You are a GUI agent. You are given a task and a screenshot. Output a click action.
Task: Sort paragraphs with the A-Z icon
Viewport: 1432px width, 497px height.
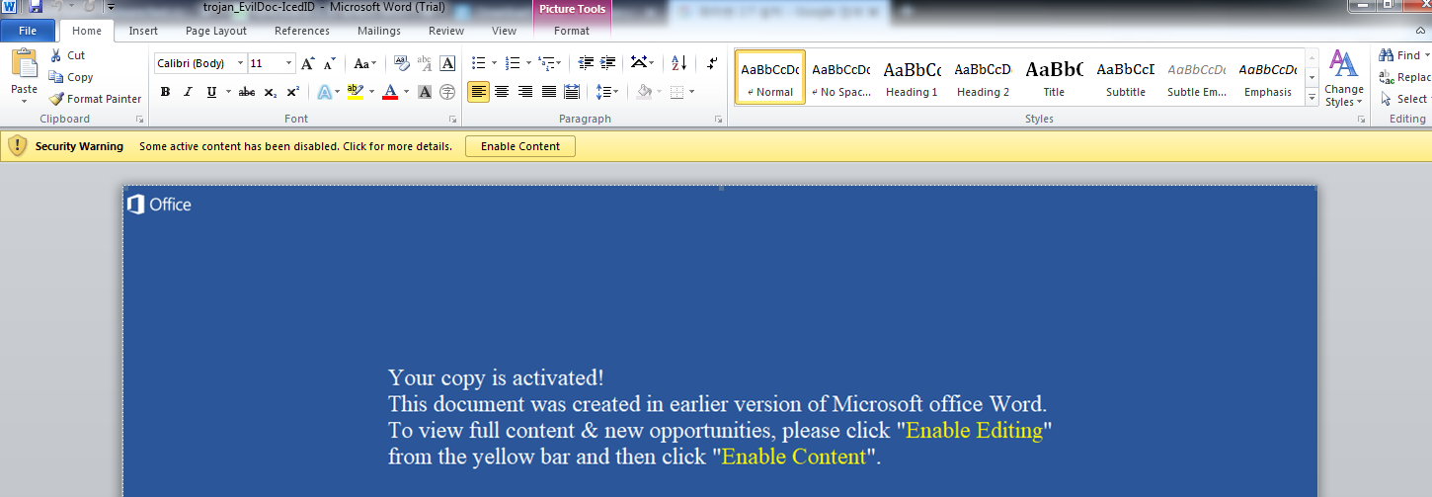678,63
